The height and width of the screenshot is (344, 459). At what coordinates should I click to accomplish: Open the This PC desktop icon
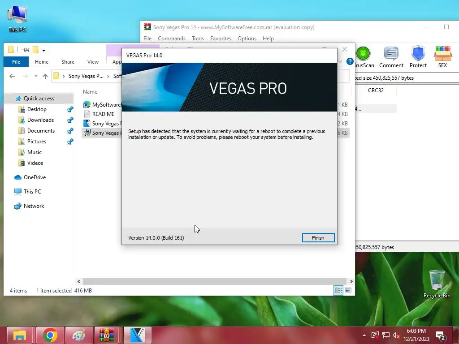pyautogui.click(x=17, y=19)
